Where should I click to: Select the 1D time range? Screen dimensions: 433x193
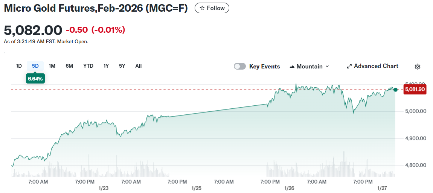[19, 66]
